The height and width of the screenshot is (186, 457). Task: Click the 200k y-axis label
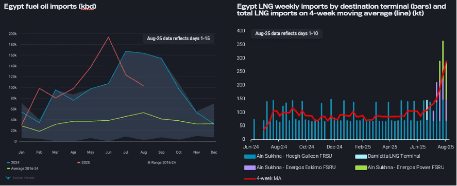[x=13, y=34]
